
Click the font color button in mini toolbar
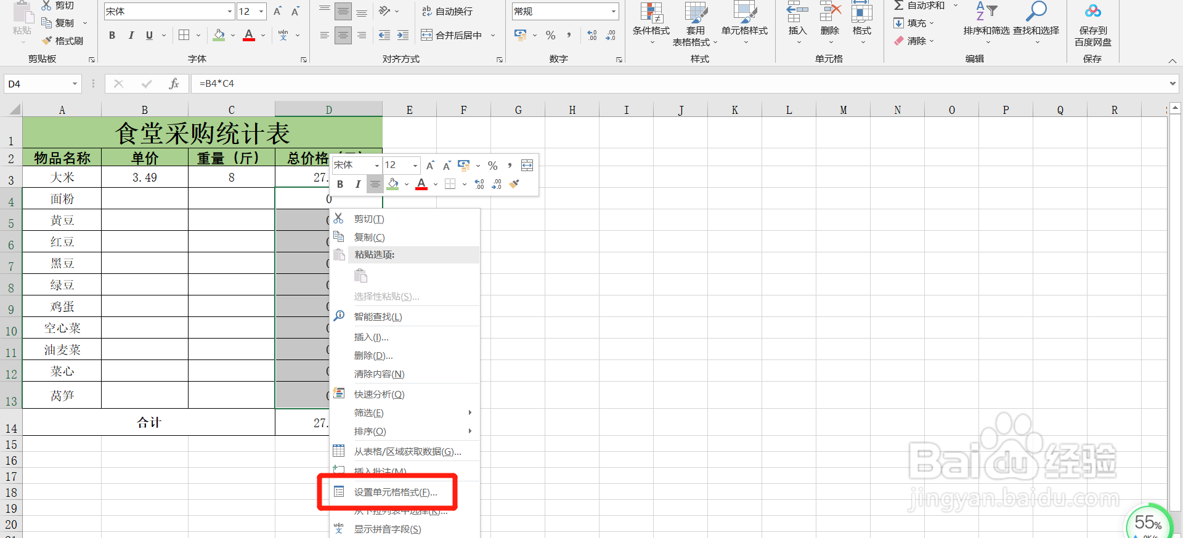[421, 184]
